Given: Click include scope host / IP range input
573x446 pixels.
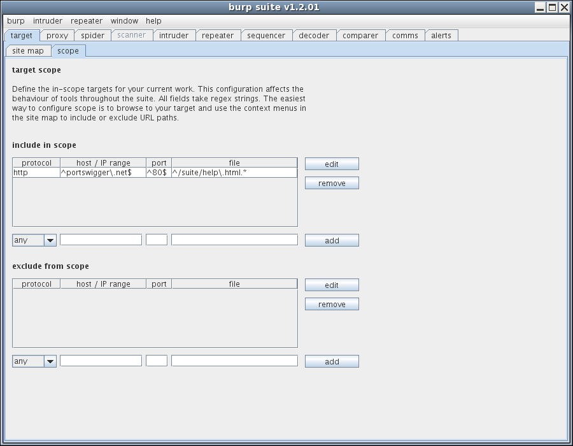Looking at the screenshot, I should [101, 240].
